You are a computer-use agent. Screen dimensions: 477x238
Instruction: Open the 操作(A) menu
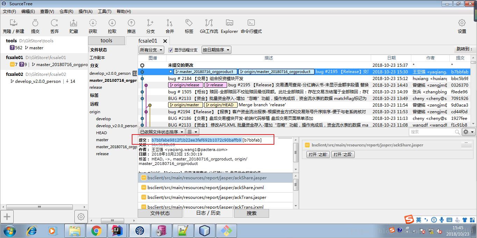pyautogui.click(x=86, y=12)
